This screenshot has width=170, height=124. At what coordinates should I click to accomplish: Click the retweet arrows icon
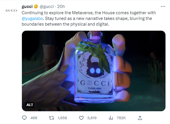51,118
